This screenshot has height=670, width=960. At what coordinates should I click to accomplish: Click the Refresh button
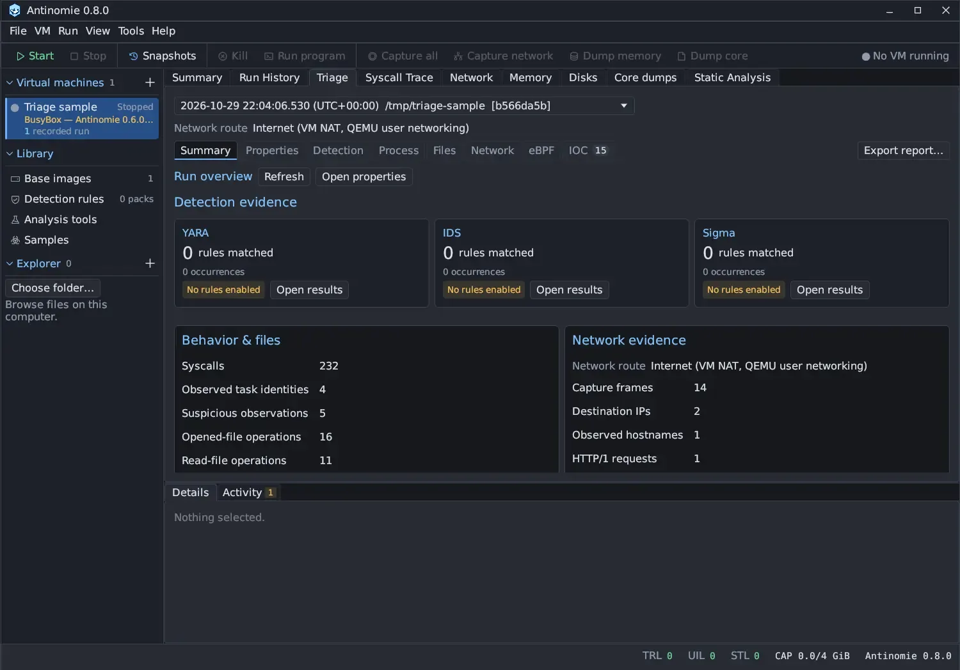coord(284,176)
